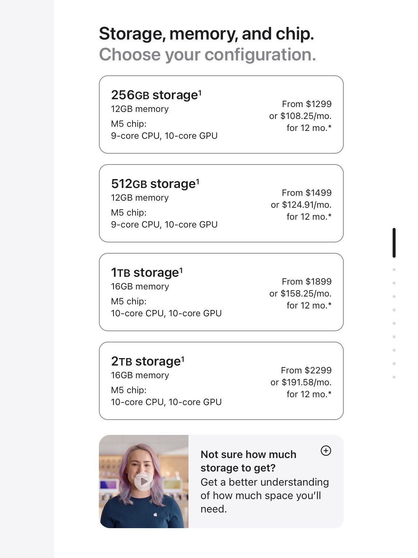Click the active section indicator bar
This screenshot has width=418, height=558.
[x=394, y=243]
